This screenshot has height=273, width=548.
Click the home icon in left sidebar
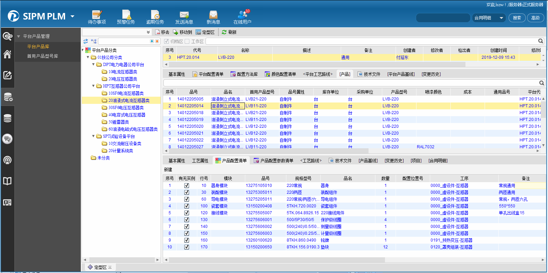[7, 54]
